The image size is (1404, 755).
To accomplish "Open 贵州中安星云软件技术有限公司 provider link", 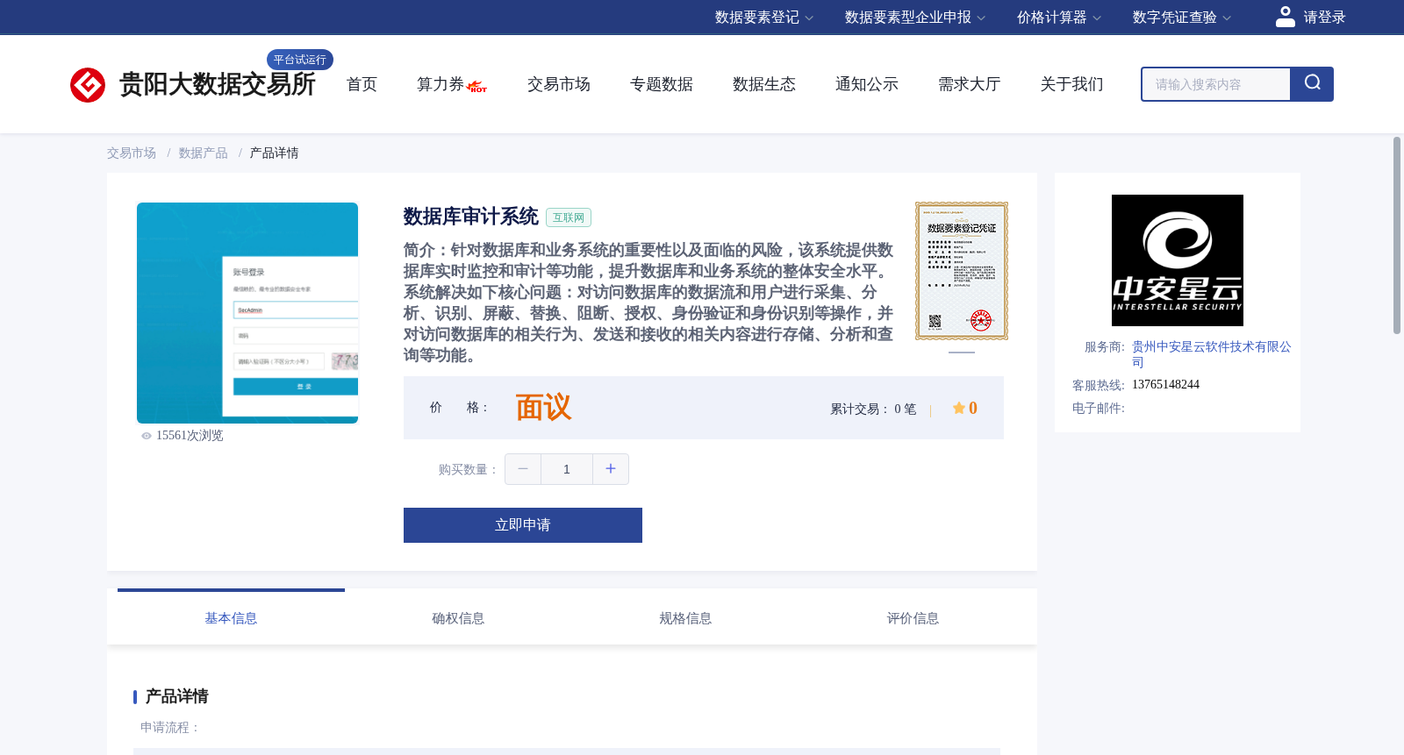I will point(1211,354).
